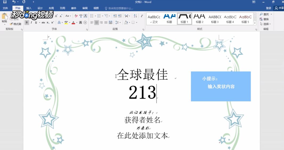The height and width of the screenshot is (150, 284).
Task: Click in the Tell Me search box
Action: pos(119,8)
